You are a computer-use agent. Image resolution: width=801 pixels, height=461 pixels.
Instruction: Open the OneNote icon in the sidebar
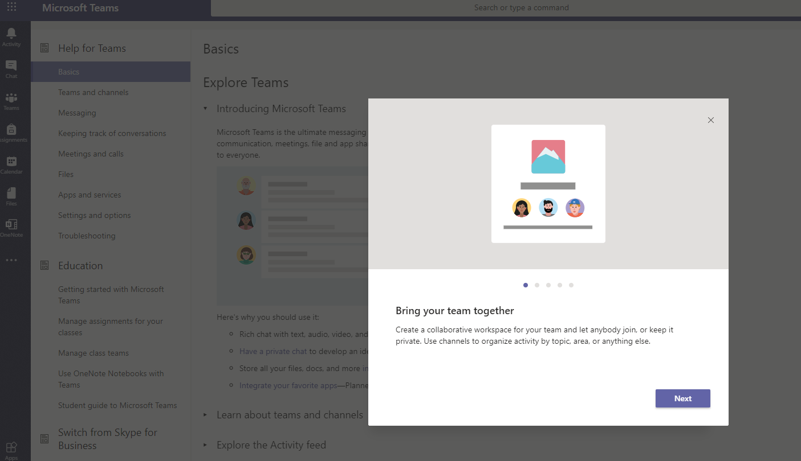click(x=11, y=224)
